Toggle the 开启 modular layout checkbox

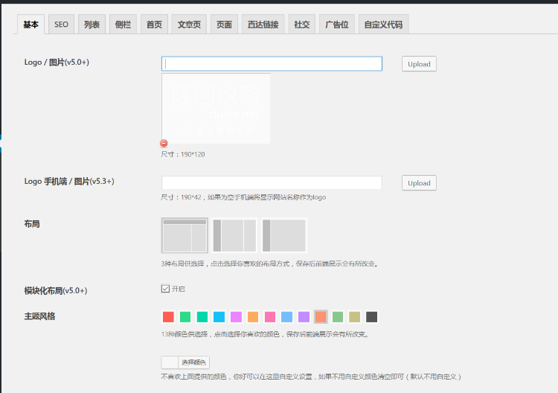point(165,289)
